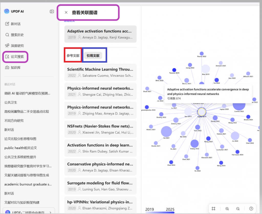
Task: Close the 查看关联图谱 panel with X
Action: coord(66,12)
